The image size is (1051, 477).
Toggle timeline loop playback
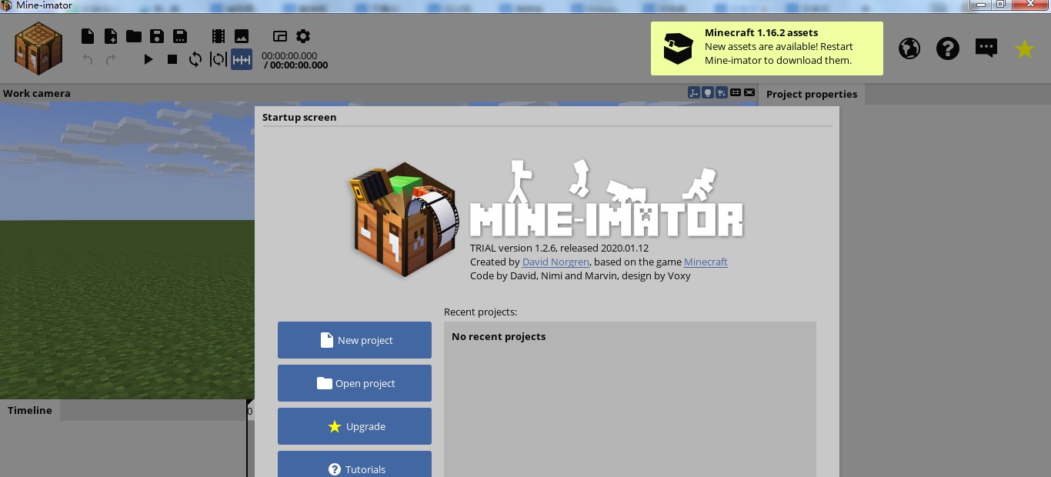pos(195,59)
